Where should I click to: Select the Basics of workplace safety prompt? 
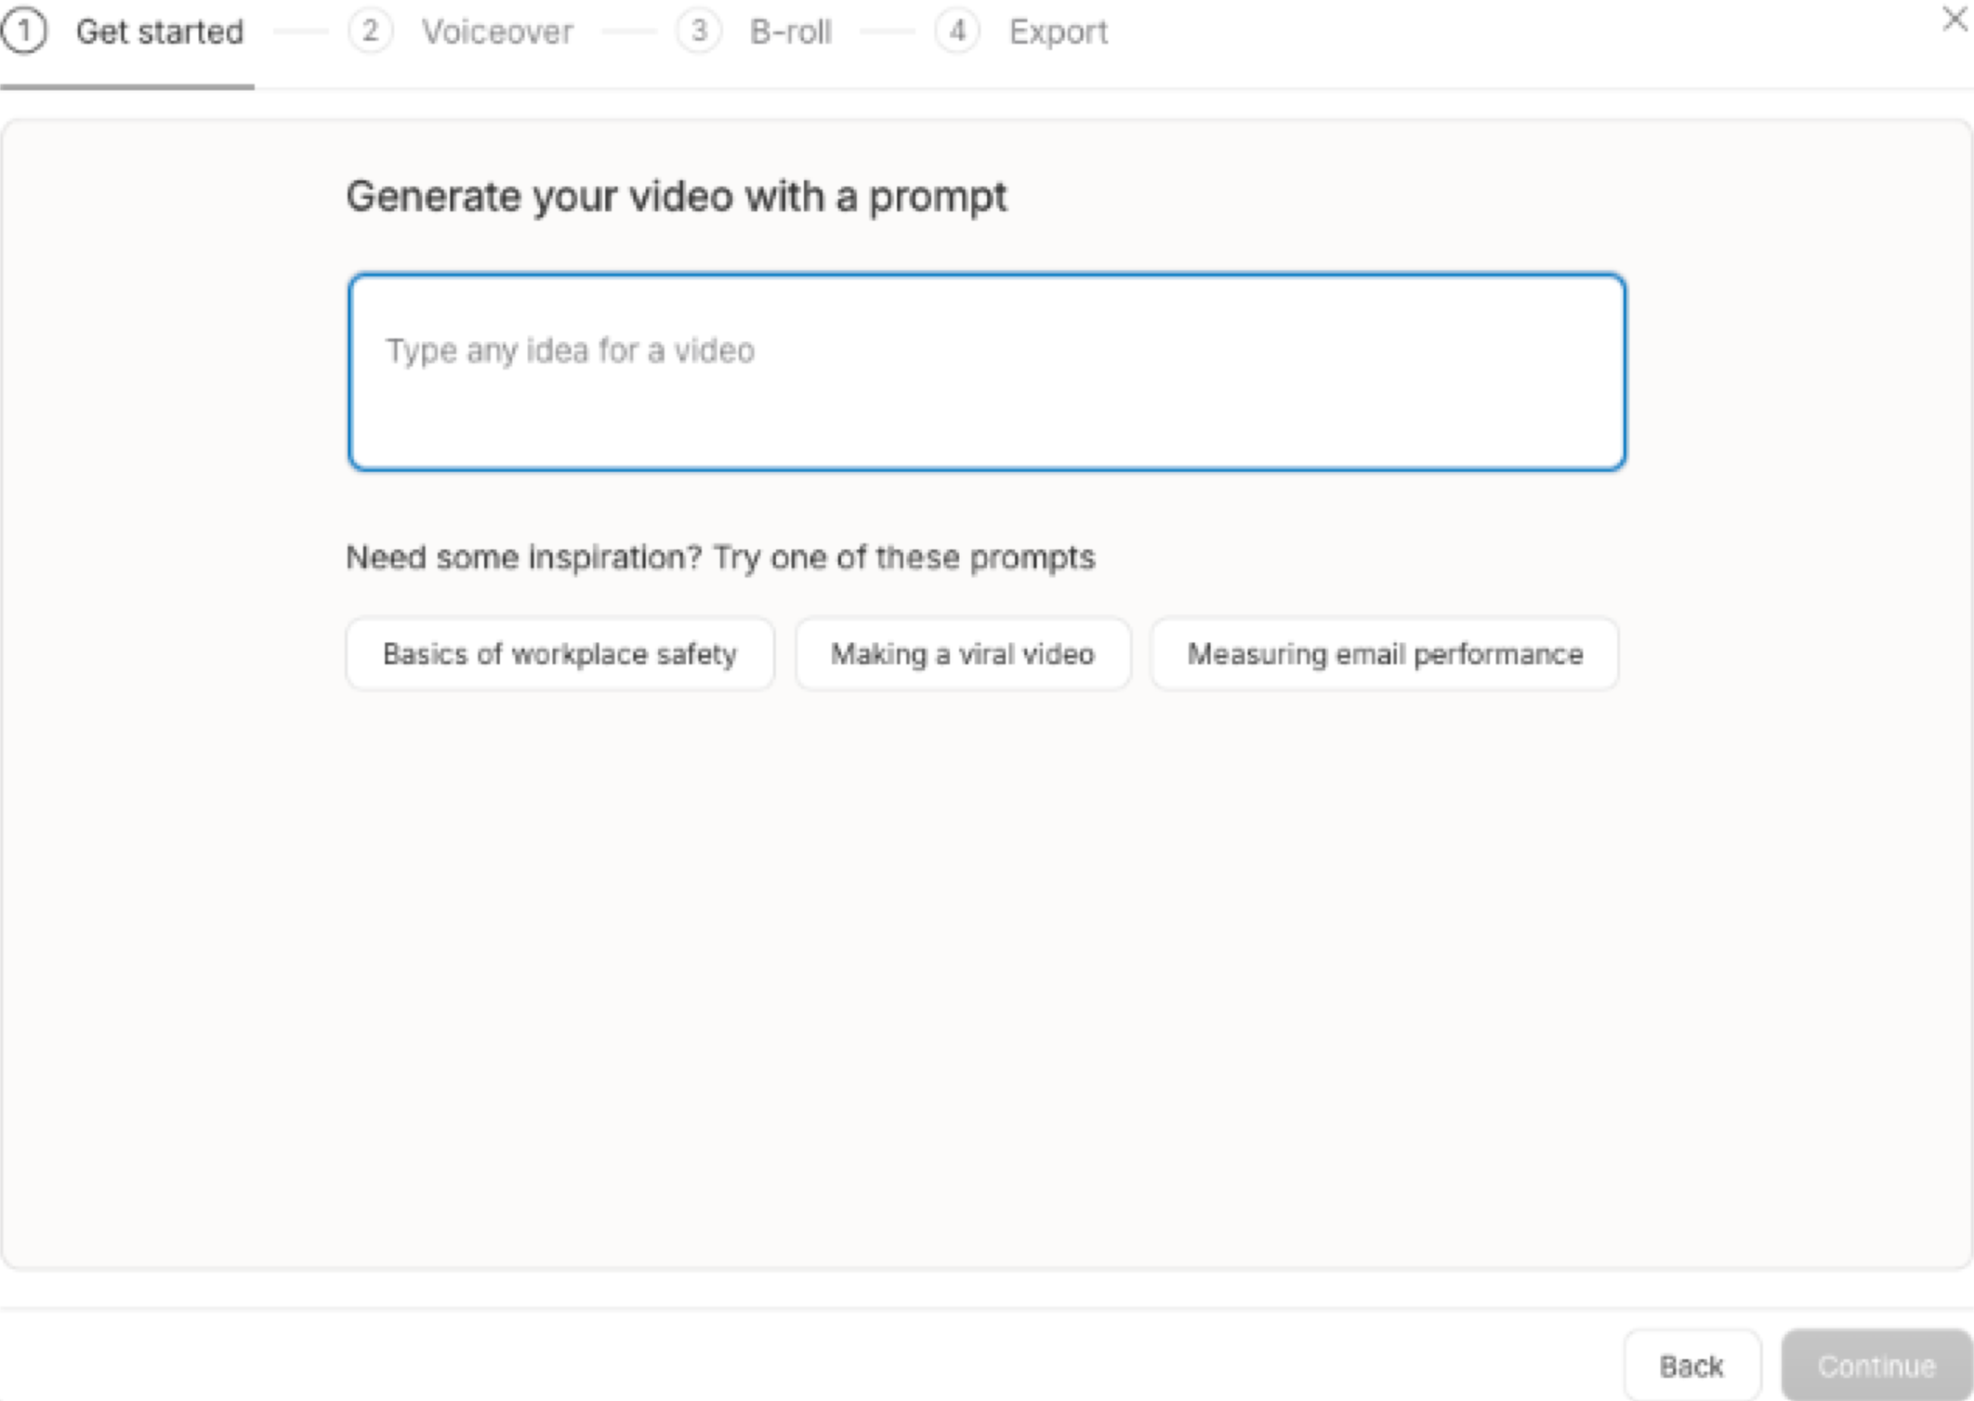(559, 654)
